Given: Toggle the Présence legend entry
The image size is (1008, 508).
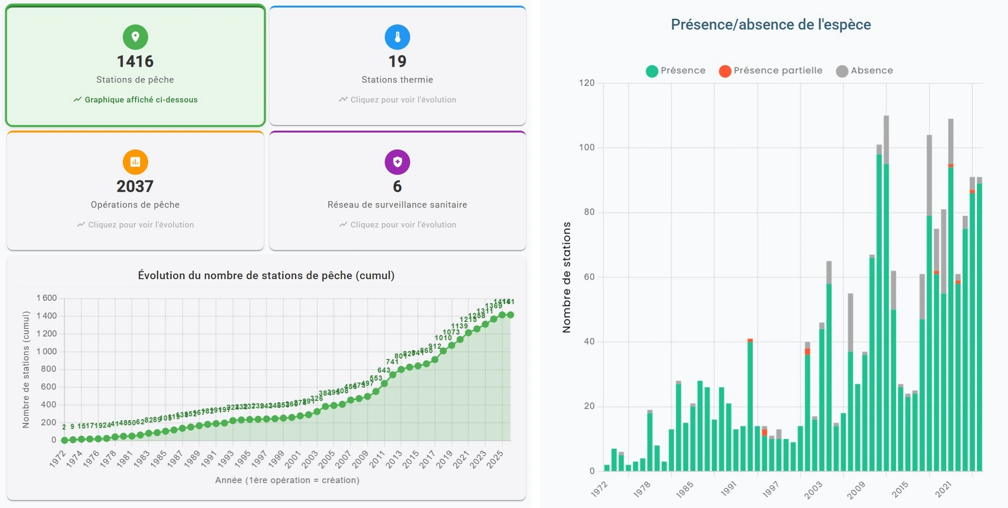Looking at the screenshot, I should 676,71.
